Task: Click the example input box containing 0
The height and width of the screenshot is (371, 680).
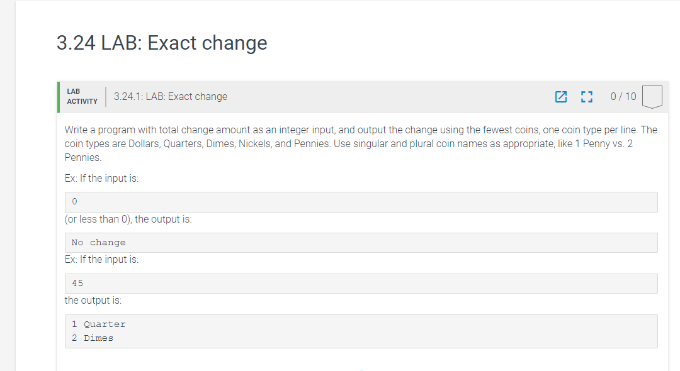Action: (361, 202)
